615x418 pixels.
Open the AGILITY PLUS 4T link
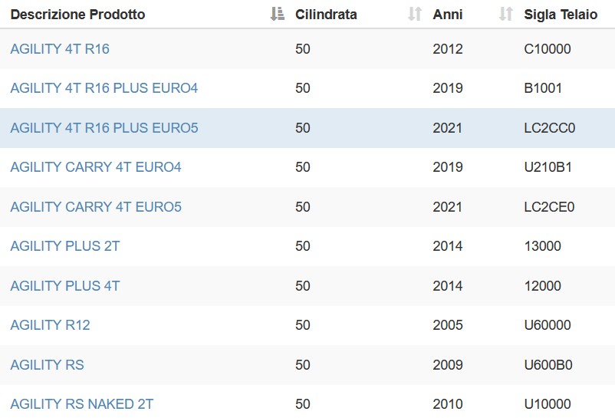[x=64, y=286]
